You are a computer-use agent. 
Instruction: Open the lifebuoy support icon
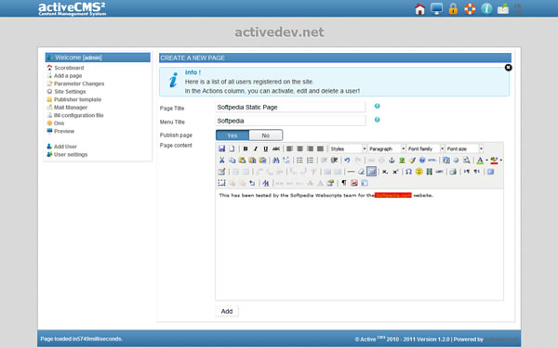470,9
